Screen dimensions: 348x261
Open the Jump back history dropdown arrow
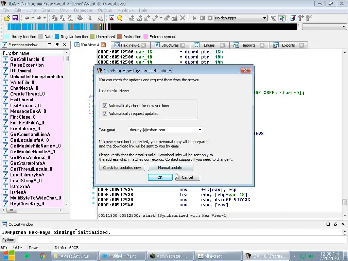(33, 18)
